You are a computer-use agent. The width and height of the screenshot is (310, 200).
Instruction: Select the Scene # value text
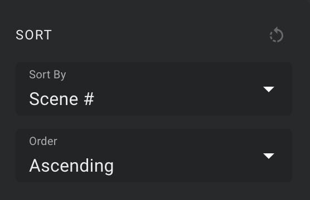61,99
